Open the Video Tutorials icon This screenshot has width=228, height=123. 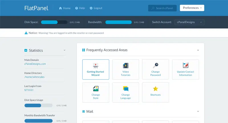click(126, 65)
